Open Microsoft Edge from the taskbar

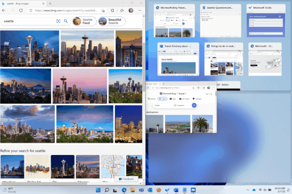click(x=124, y=190)
